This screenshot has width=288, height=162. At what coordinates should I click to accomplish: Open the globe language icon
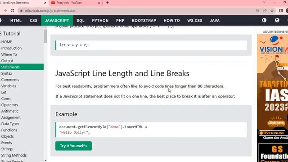click(277, 20)
